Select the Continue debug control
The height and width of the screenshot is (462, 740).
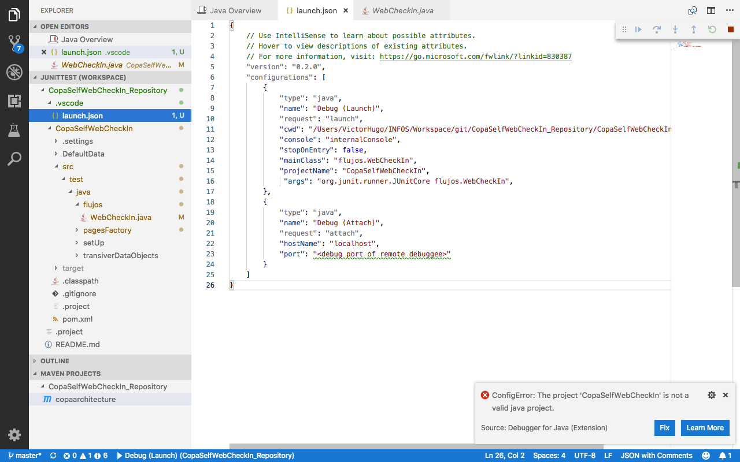[638, 29]
